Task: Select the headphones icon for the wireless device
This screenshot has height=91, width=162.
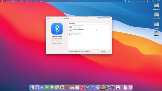Action: click(70, 34)
